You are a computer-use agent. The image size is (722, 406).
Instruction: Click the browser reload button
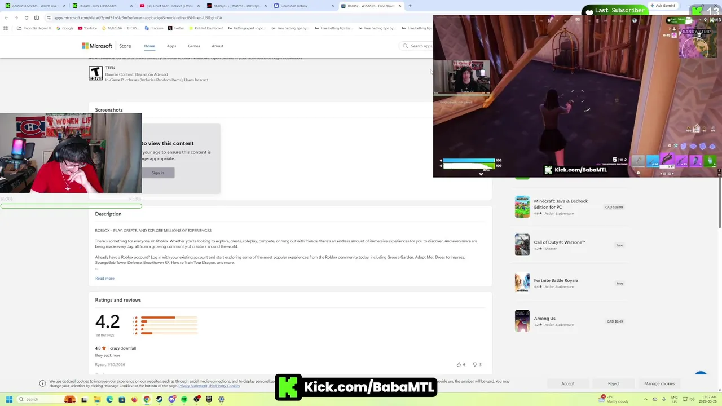coord(26,17)
